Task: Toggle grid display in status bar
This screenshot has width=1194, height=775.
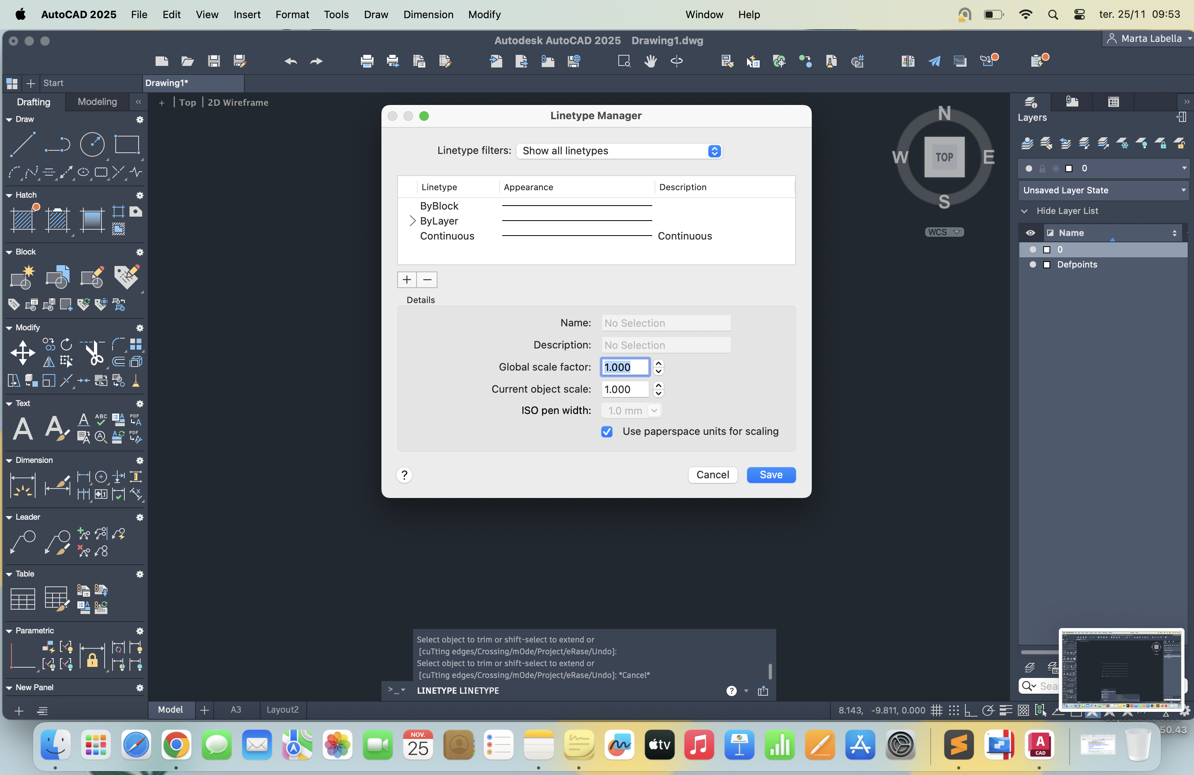Action: click(936, 710)
